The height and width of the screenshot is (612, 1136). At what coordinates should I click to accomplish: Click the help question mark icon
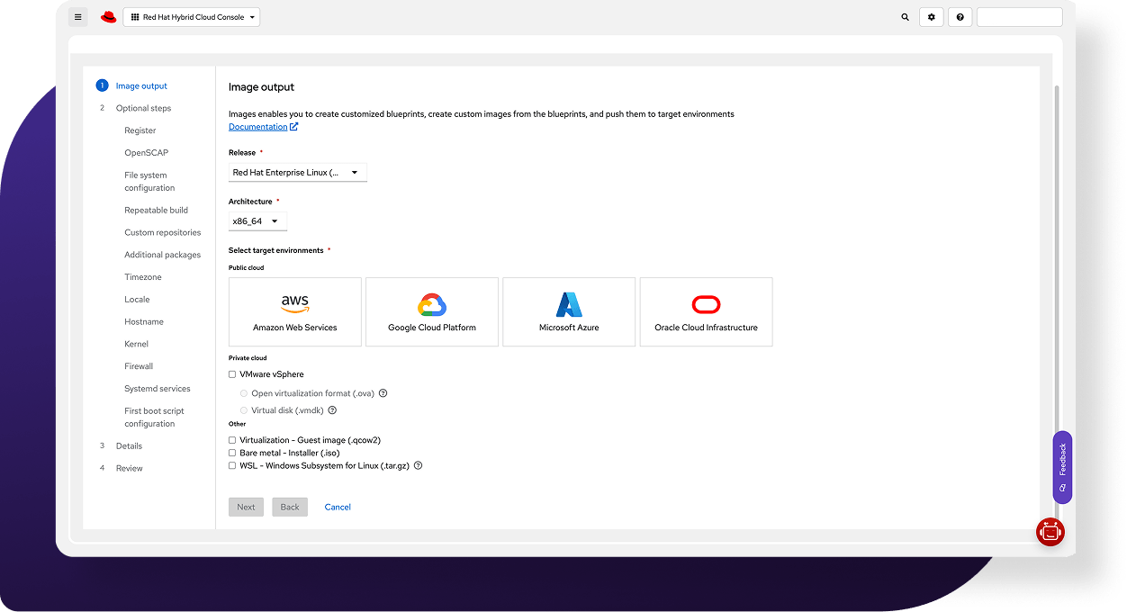coord(960,17)
